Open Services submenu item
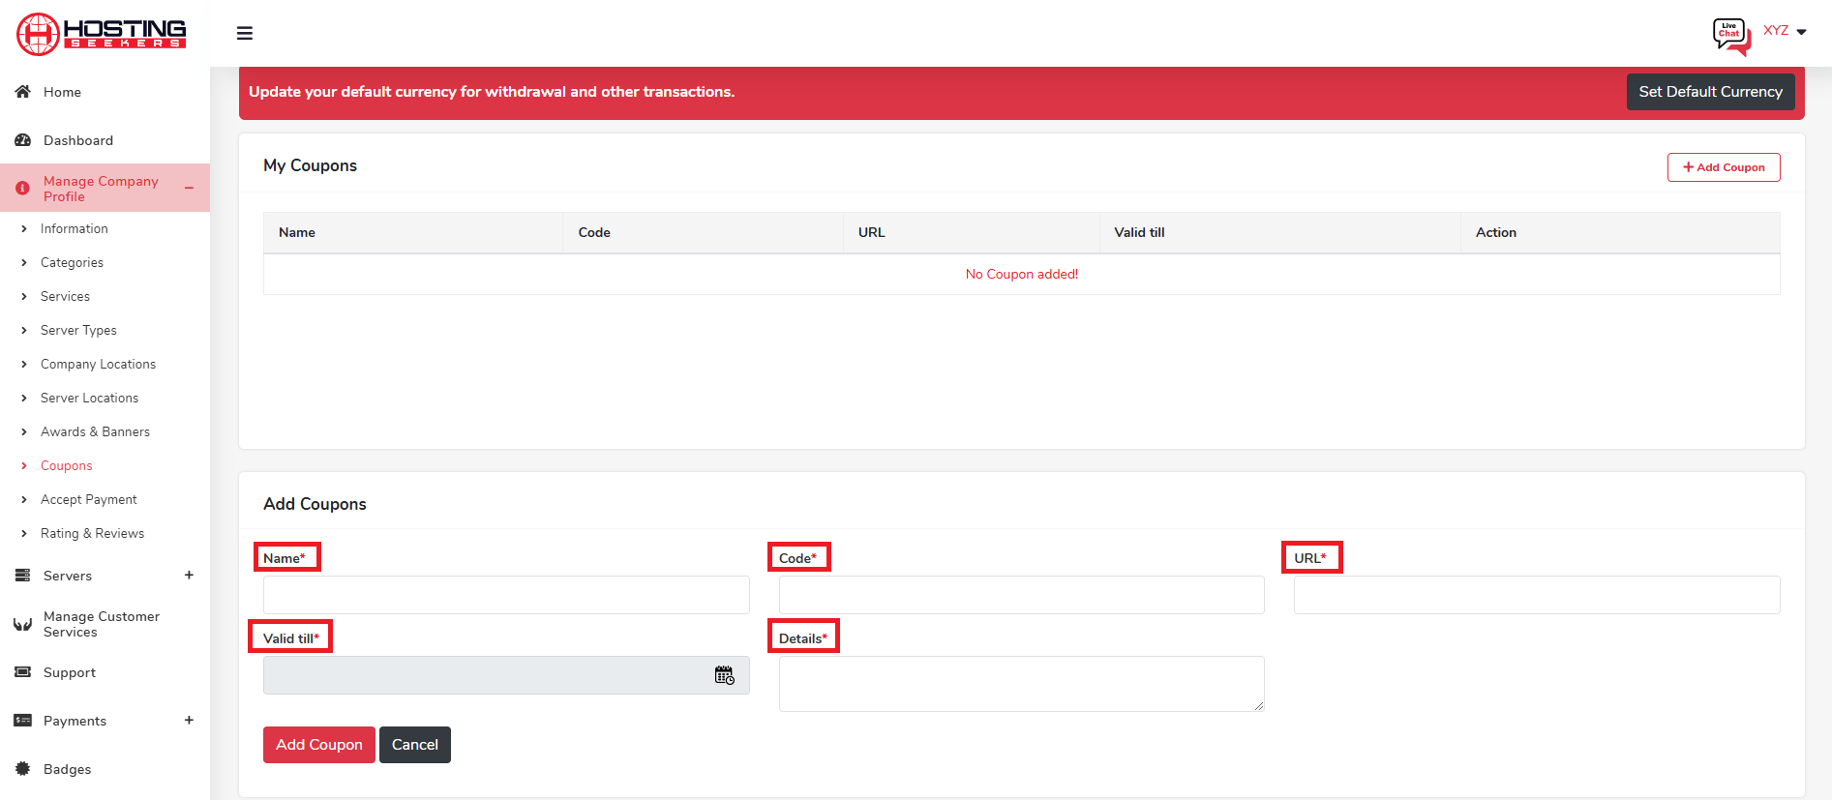The image size is (1832, 800). (x=65, y=296)
